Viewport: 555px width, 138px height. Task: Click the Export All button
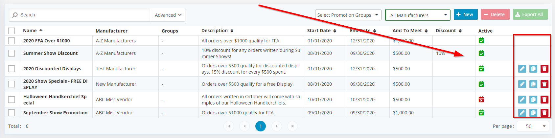click(x=530, y=14)
